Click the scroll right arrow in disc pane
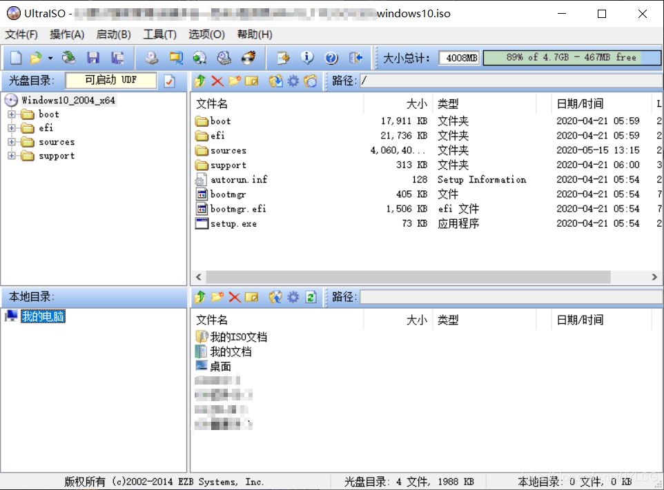 point(654,277)
